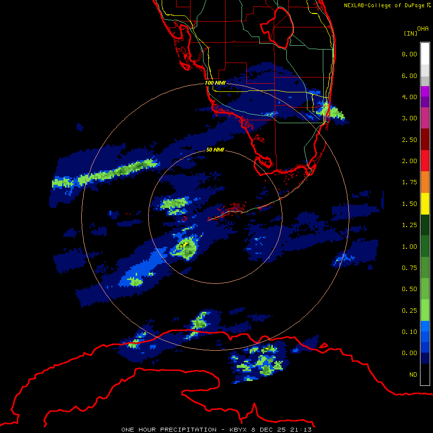This screenshot has height=433, width=433.
Task: Click the 0.50 legend value
Action: (409, 289)
